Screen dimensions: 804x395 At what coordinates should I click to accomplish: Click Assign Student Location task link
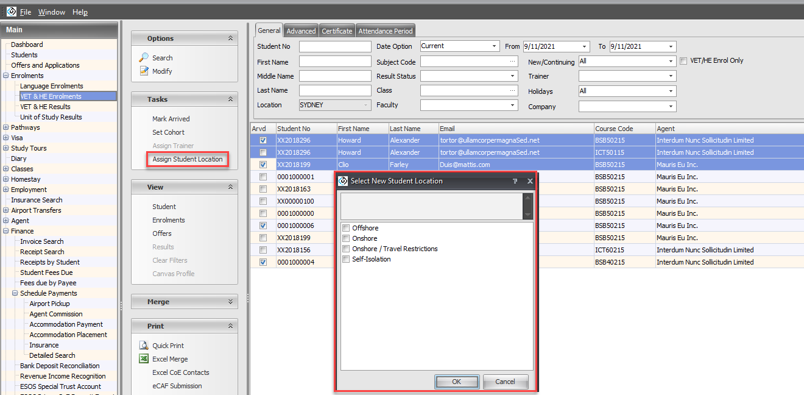[188, 159]
